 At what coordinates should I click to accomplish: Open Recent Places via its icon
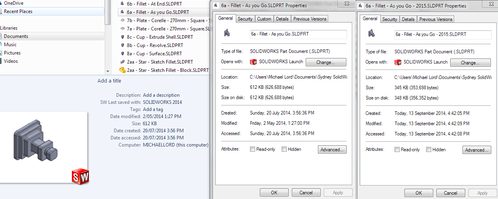pos(1,11)
